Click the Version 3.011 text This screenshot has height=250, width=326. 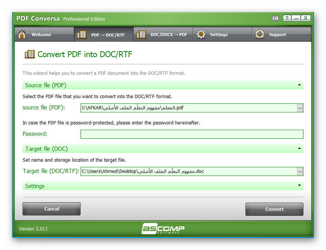coord(33,229)
